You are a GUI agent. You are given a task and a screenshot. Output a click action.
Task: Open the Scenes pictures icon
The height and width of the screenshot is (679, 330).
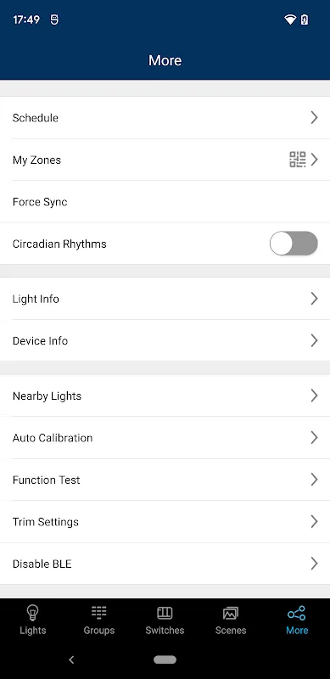[x=231, y=613]
